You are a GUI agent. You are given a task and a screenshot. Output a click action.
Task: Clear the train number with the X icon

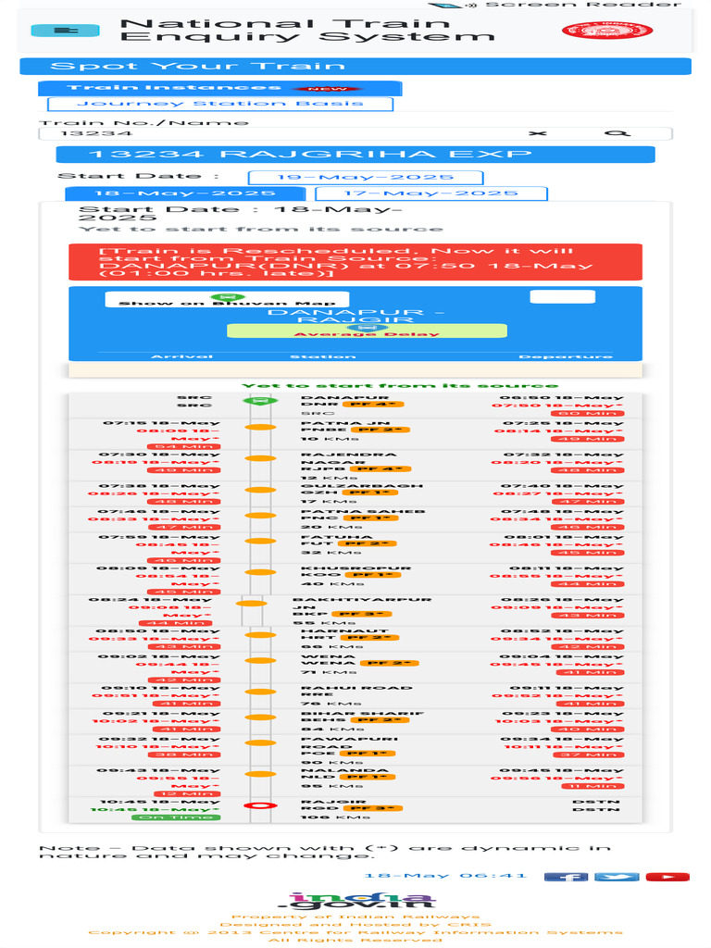tap(538, 133)
